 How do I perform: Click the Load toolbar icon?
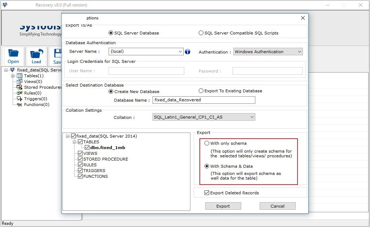[x=36, y=54]
